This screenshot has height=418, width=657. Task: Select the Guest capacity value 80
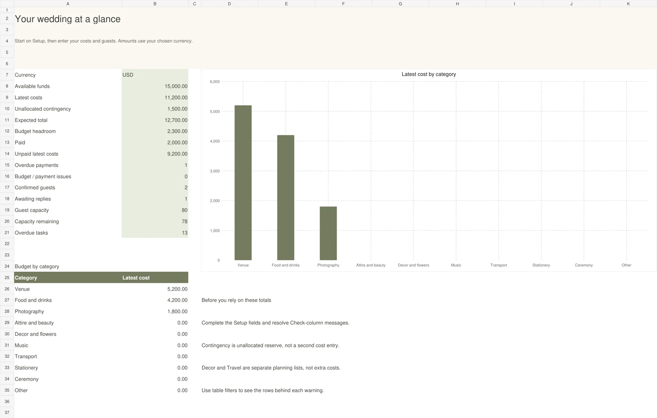point(155,210)
